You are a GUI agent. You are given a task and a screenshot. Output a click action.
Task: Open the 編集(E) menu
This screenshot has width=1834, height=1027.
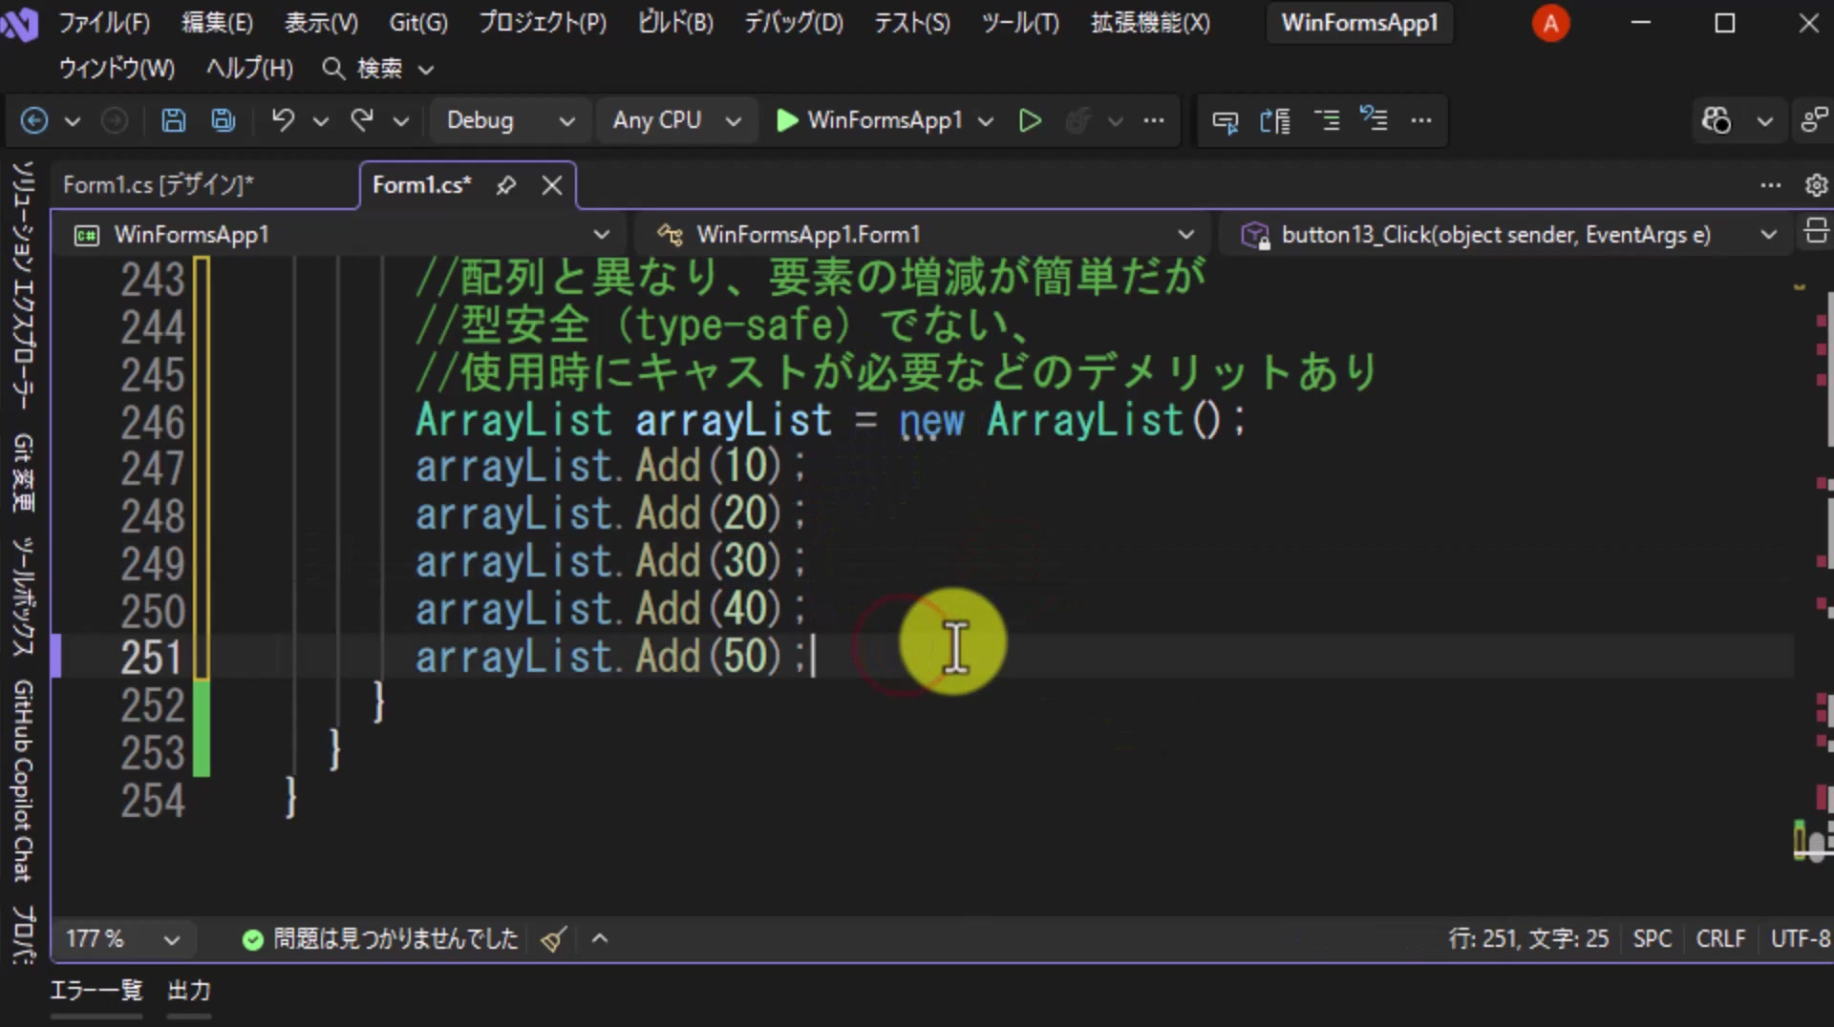pyautogui.click(x=218, y=23)
